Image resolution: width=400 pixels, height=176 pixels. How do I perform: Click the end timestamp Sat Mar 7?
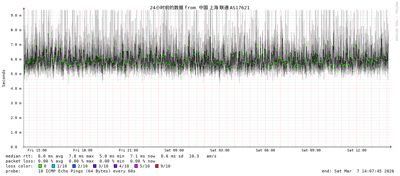click(x=358, y=171)
